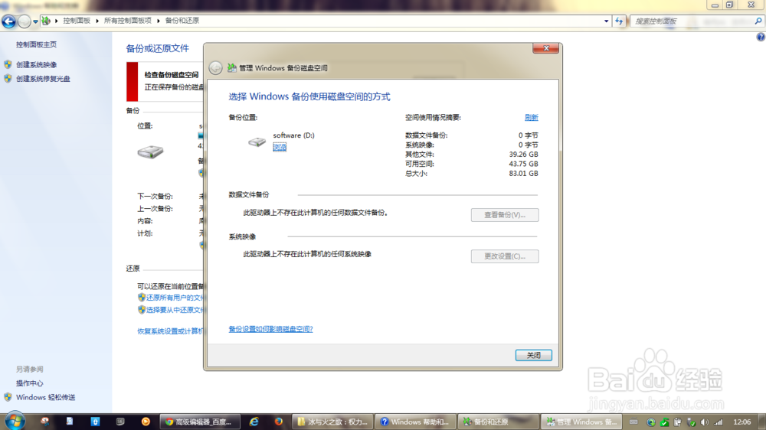The image size is (766, 430).
Task: Open the address bar history dropdown
Action: [606, 21]
